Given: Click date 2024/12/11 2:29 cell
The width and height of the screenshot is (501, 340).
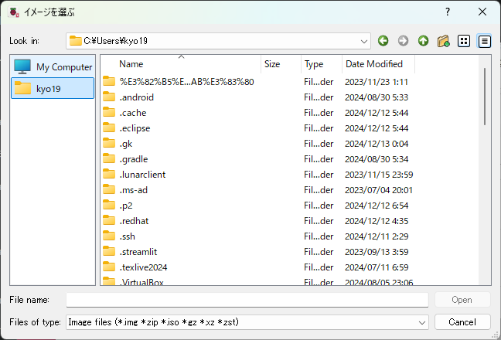Looking at the screenshot, I should click(377, 236).
